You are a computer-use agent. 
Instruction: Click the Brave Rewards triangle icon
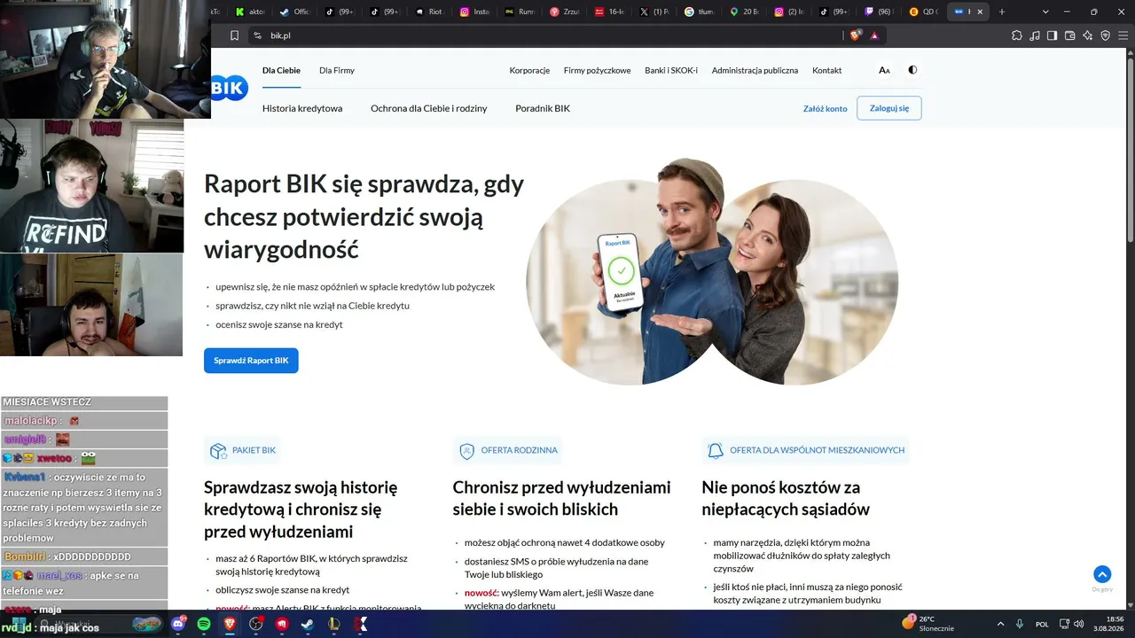tap(874, 35)
